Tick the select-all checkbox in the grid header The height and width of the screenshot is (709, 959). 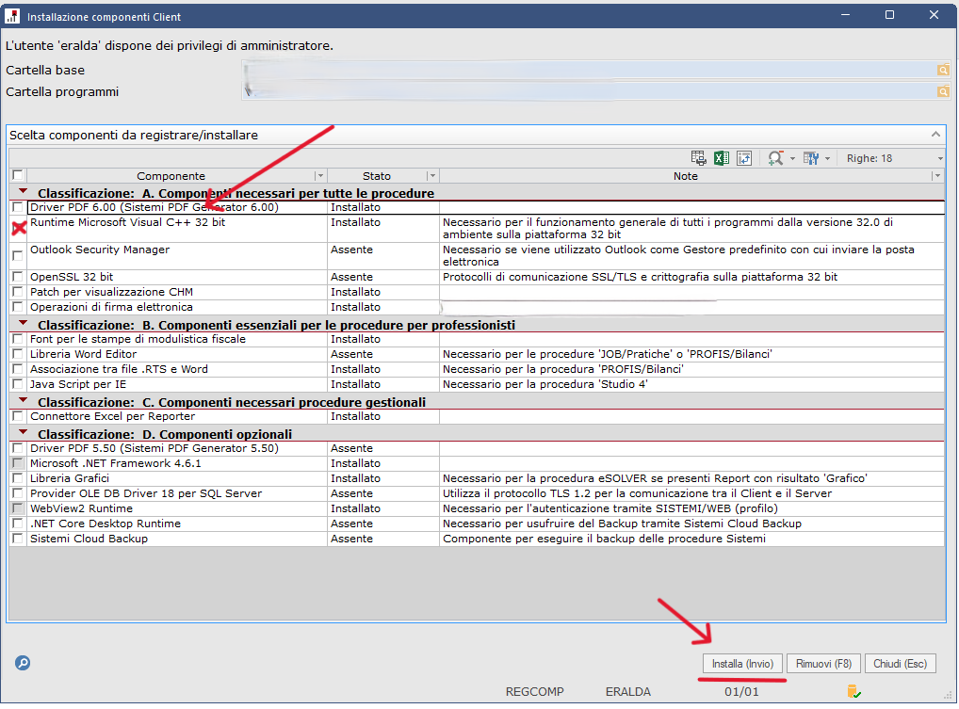(x=17, y=175)
